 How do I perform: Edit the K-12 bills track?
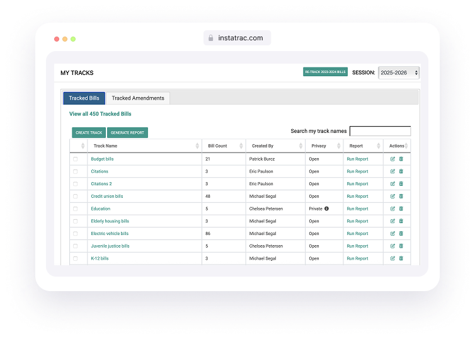pyautogui.click(x=392, y=258)
